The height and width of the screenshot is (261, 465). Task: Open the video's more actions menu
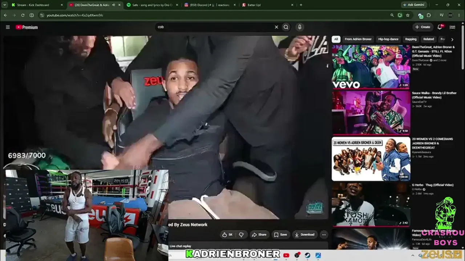[324, 235]
